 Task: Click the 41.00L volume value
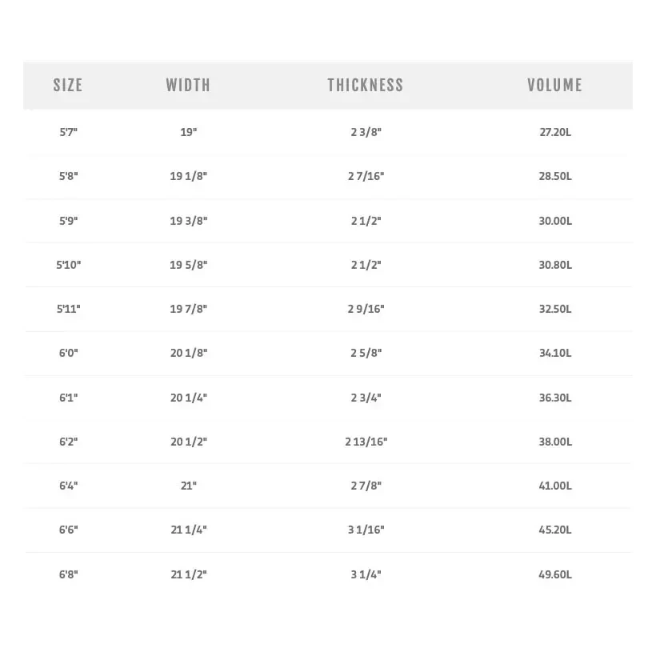tap(555, 486)
